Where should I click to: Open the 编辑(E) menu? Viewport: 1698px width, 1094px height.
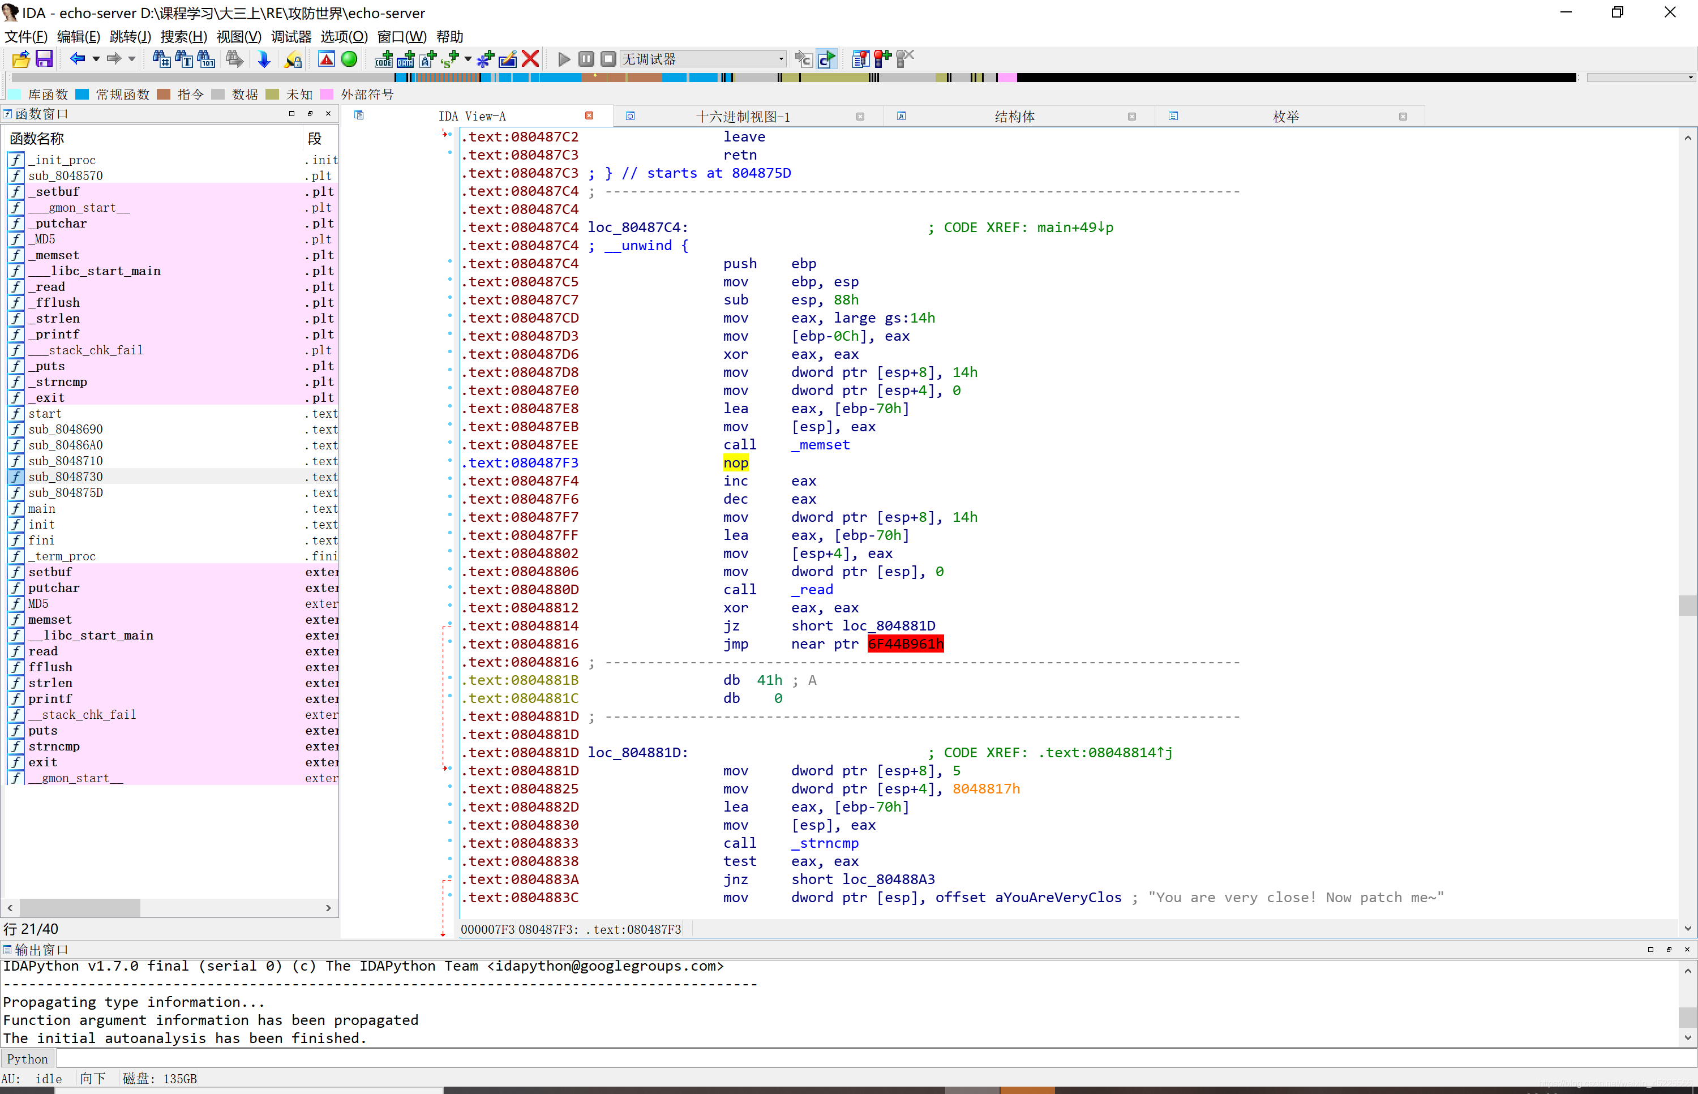pos(78,37)
